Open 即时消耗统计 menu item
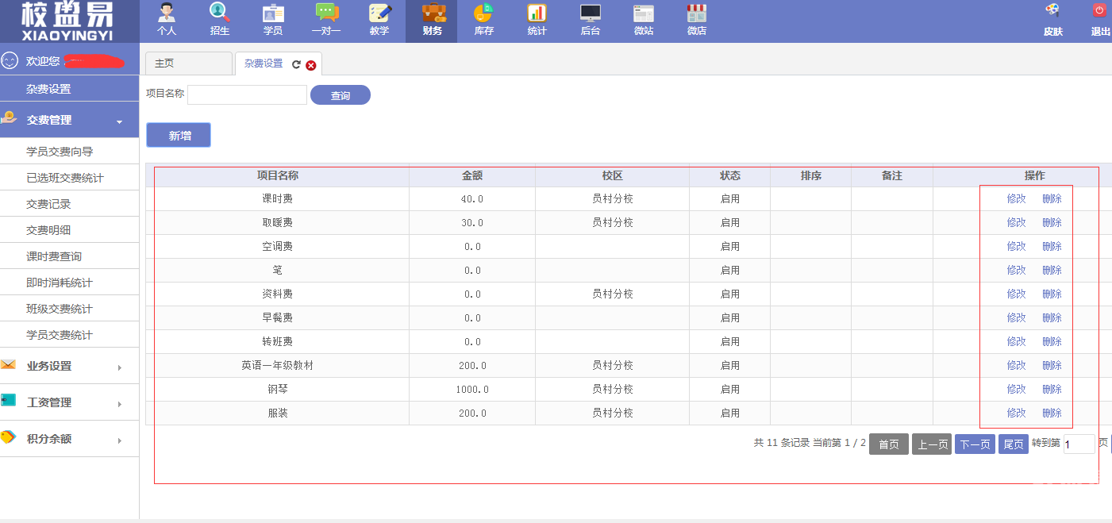The height and width of the screenshot is (523, 1112). coord(69,283)
